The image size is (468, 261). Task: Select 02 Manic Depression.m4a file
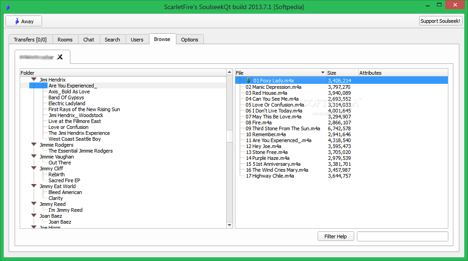273,87
